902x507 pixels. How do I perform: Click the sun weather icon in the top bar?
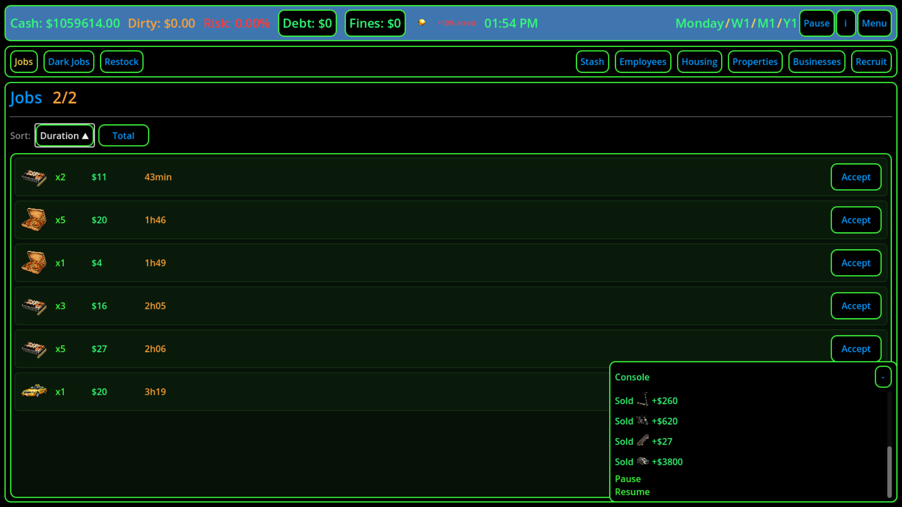point(422,22)
